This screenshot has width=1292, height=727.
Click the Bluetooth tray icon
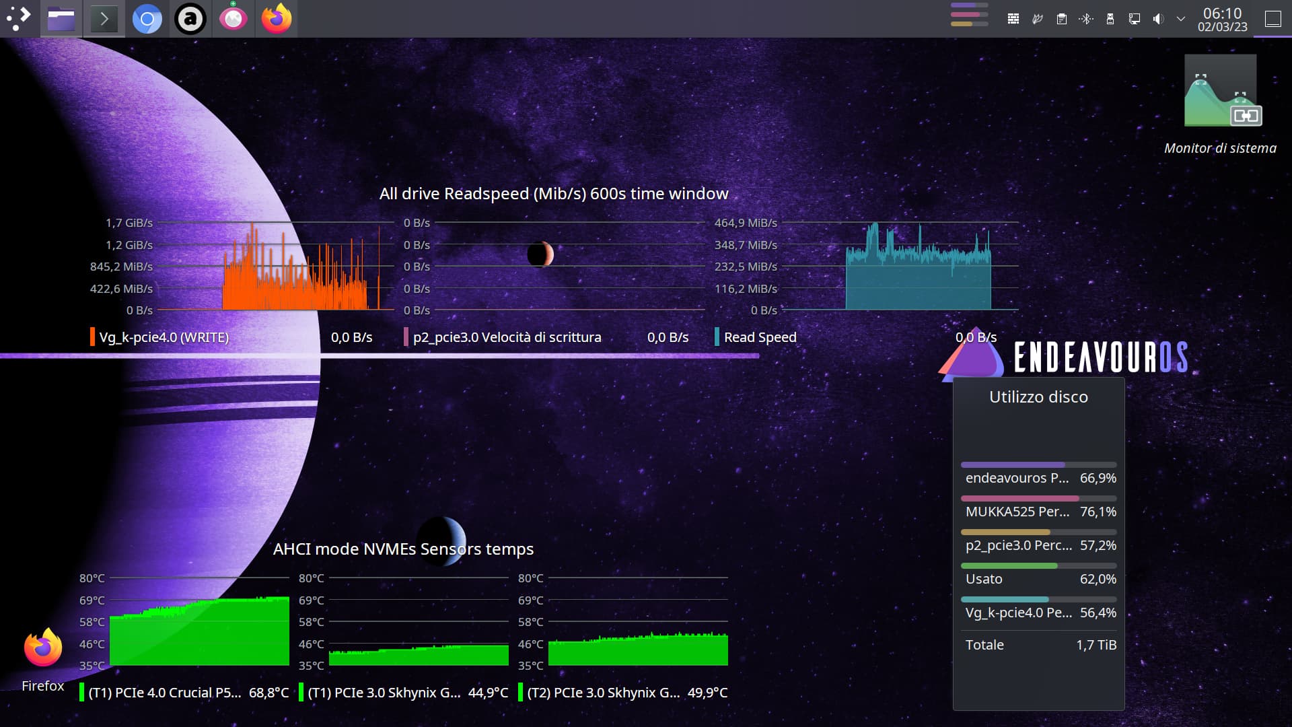1086,19
